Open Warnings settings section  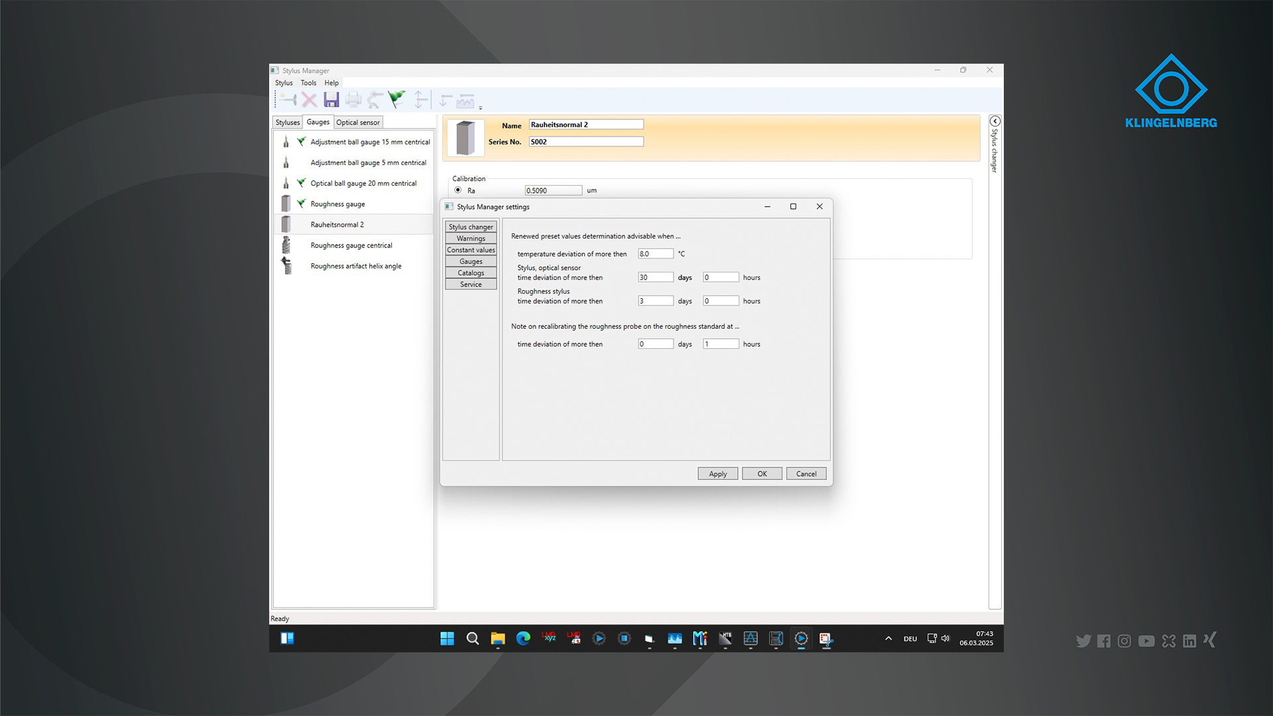point(471,239)
